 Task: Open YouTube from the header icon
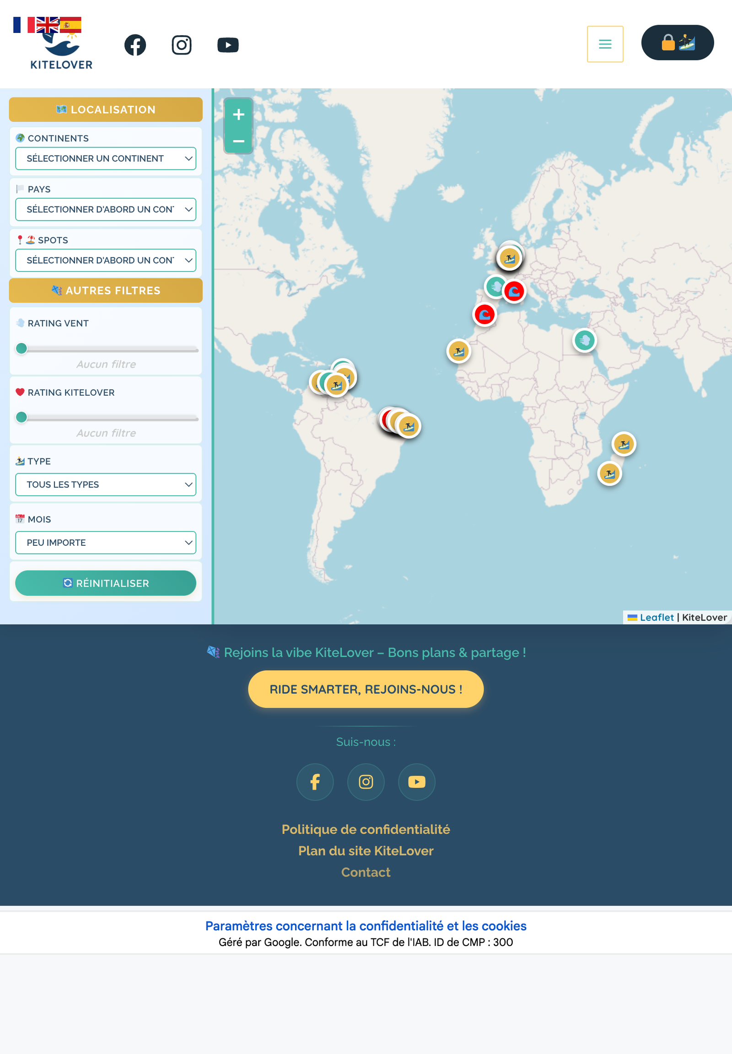point(228,44)
